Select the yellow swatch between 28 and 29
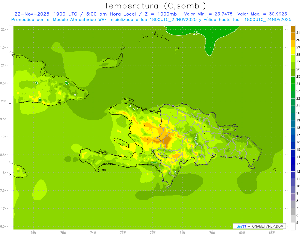Screen dimensions: 305x236 (293, 51)
